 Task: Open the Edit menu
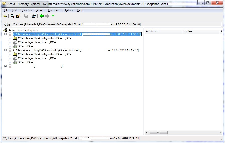click(x=14, y=10)
